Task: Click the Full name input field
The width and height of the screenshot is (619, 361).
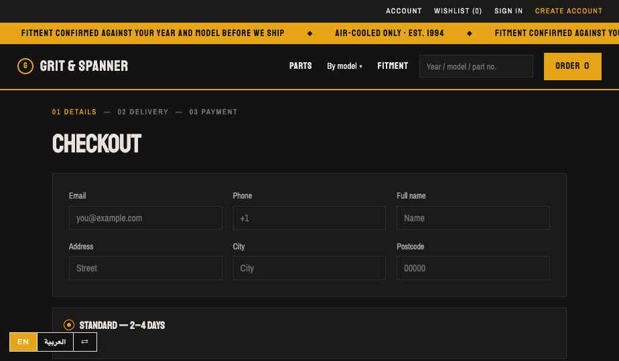Action: click(x=473, y=218)
